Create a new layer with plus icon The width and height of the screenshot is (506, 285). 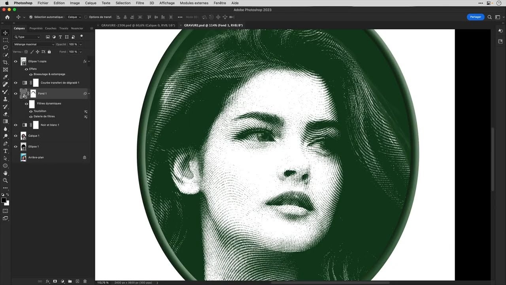[77, 281]
